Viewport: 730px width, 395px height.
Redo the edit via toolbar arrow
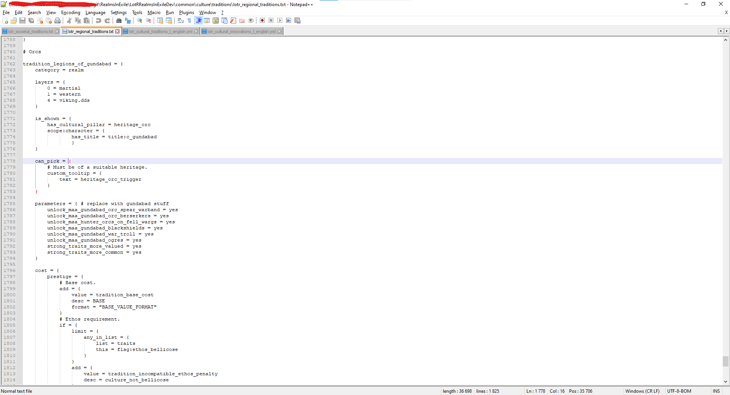coord(107,21)
